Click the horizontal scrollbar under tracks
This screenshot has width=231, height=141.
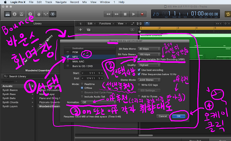coord(146,135)
